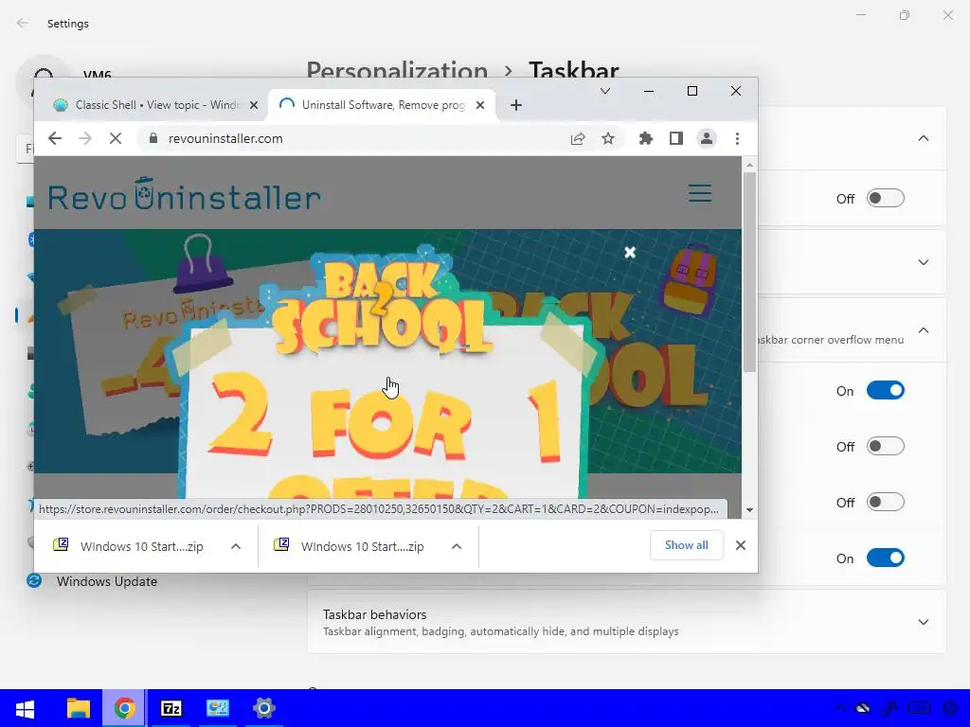The height and width of the screenshot is (727, 970).
Task: Open Chrome tab search dropdown
Action: point(605,91)
